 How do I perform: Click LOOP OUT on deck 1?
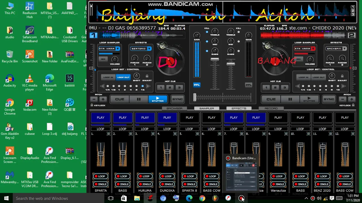coord(123,77)
